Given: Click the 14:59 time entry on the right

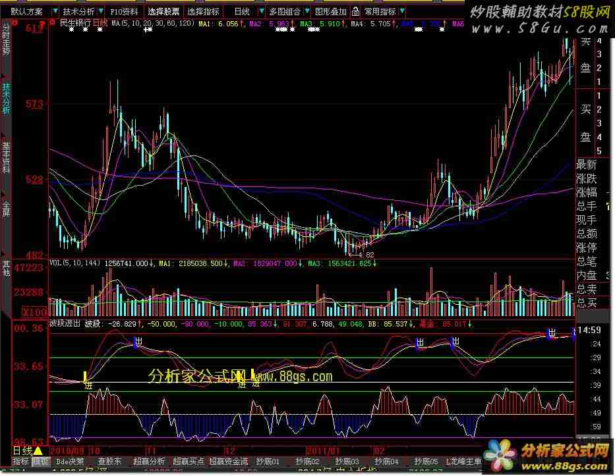Looking at the screenshot, I should [x=589, y=331].
